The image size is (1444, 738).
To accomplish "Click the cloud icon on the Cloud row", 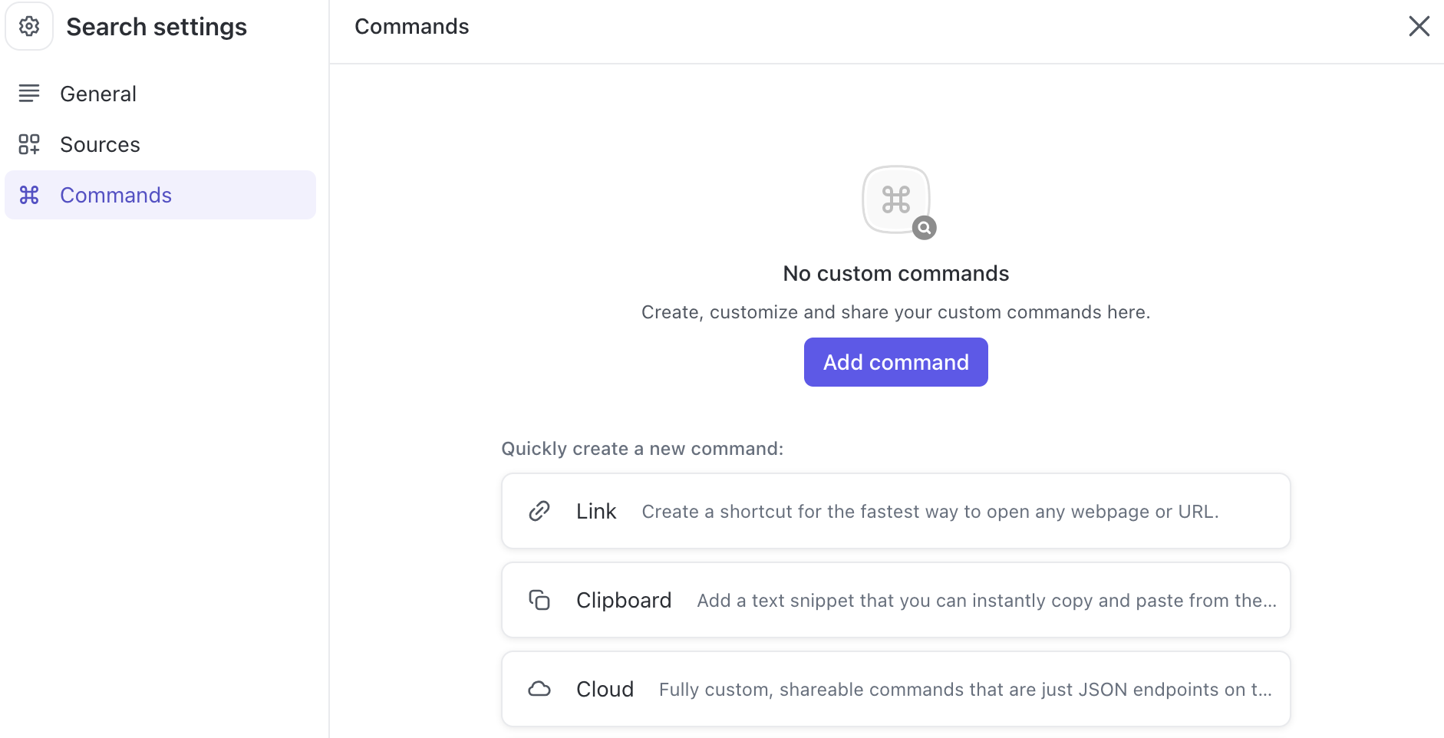I will point(540,688).
